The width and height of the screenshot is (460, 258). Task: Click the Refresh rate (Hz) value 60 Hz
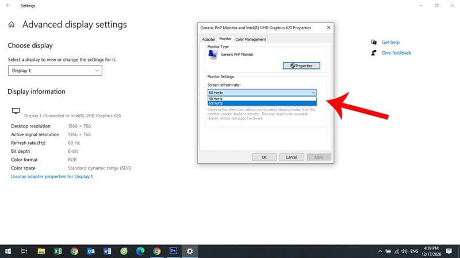74,143
